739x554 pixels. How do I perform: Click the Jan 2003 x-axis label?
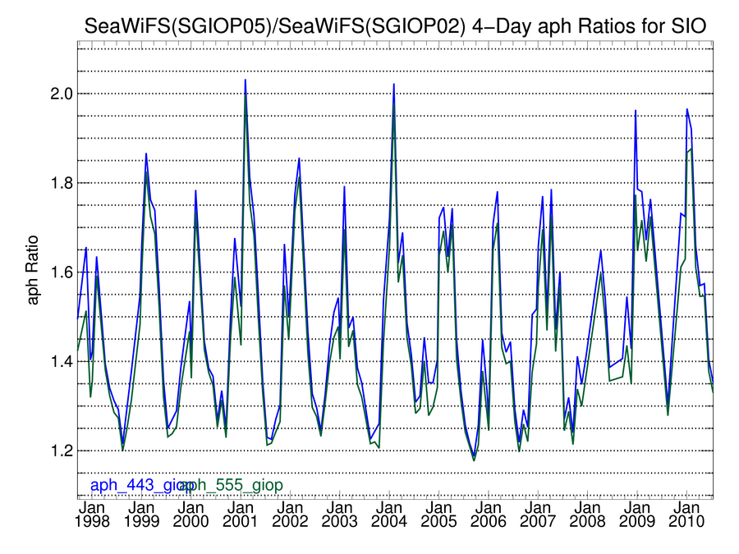pyautogui.click(x=340, y=515)
